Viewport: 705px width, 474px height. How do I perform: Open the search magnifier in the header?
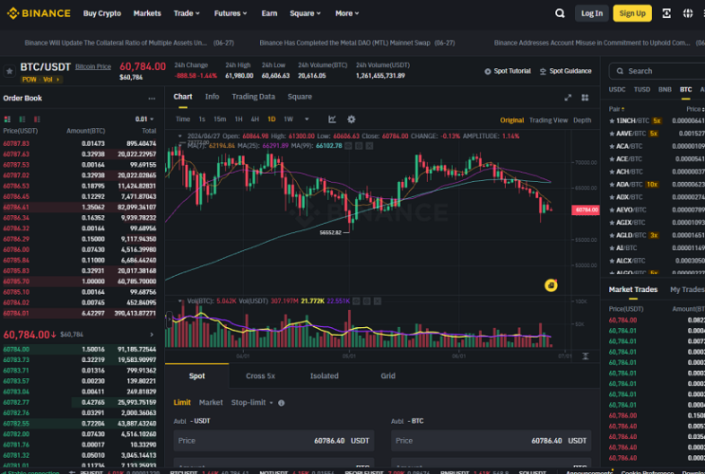click(560, 13)
